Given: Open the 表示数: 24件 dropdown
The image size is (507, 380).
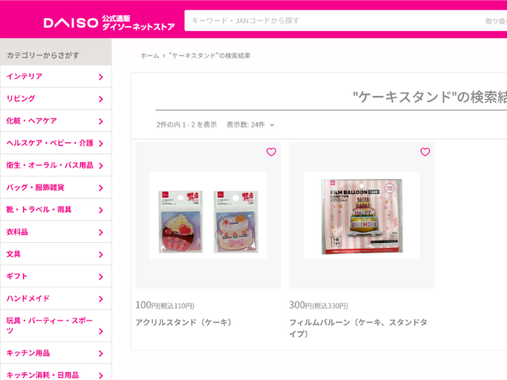Looking at the screenshot, I should pyautogui.click(x=250, y=125).
